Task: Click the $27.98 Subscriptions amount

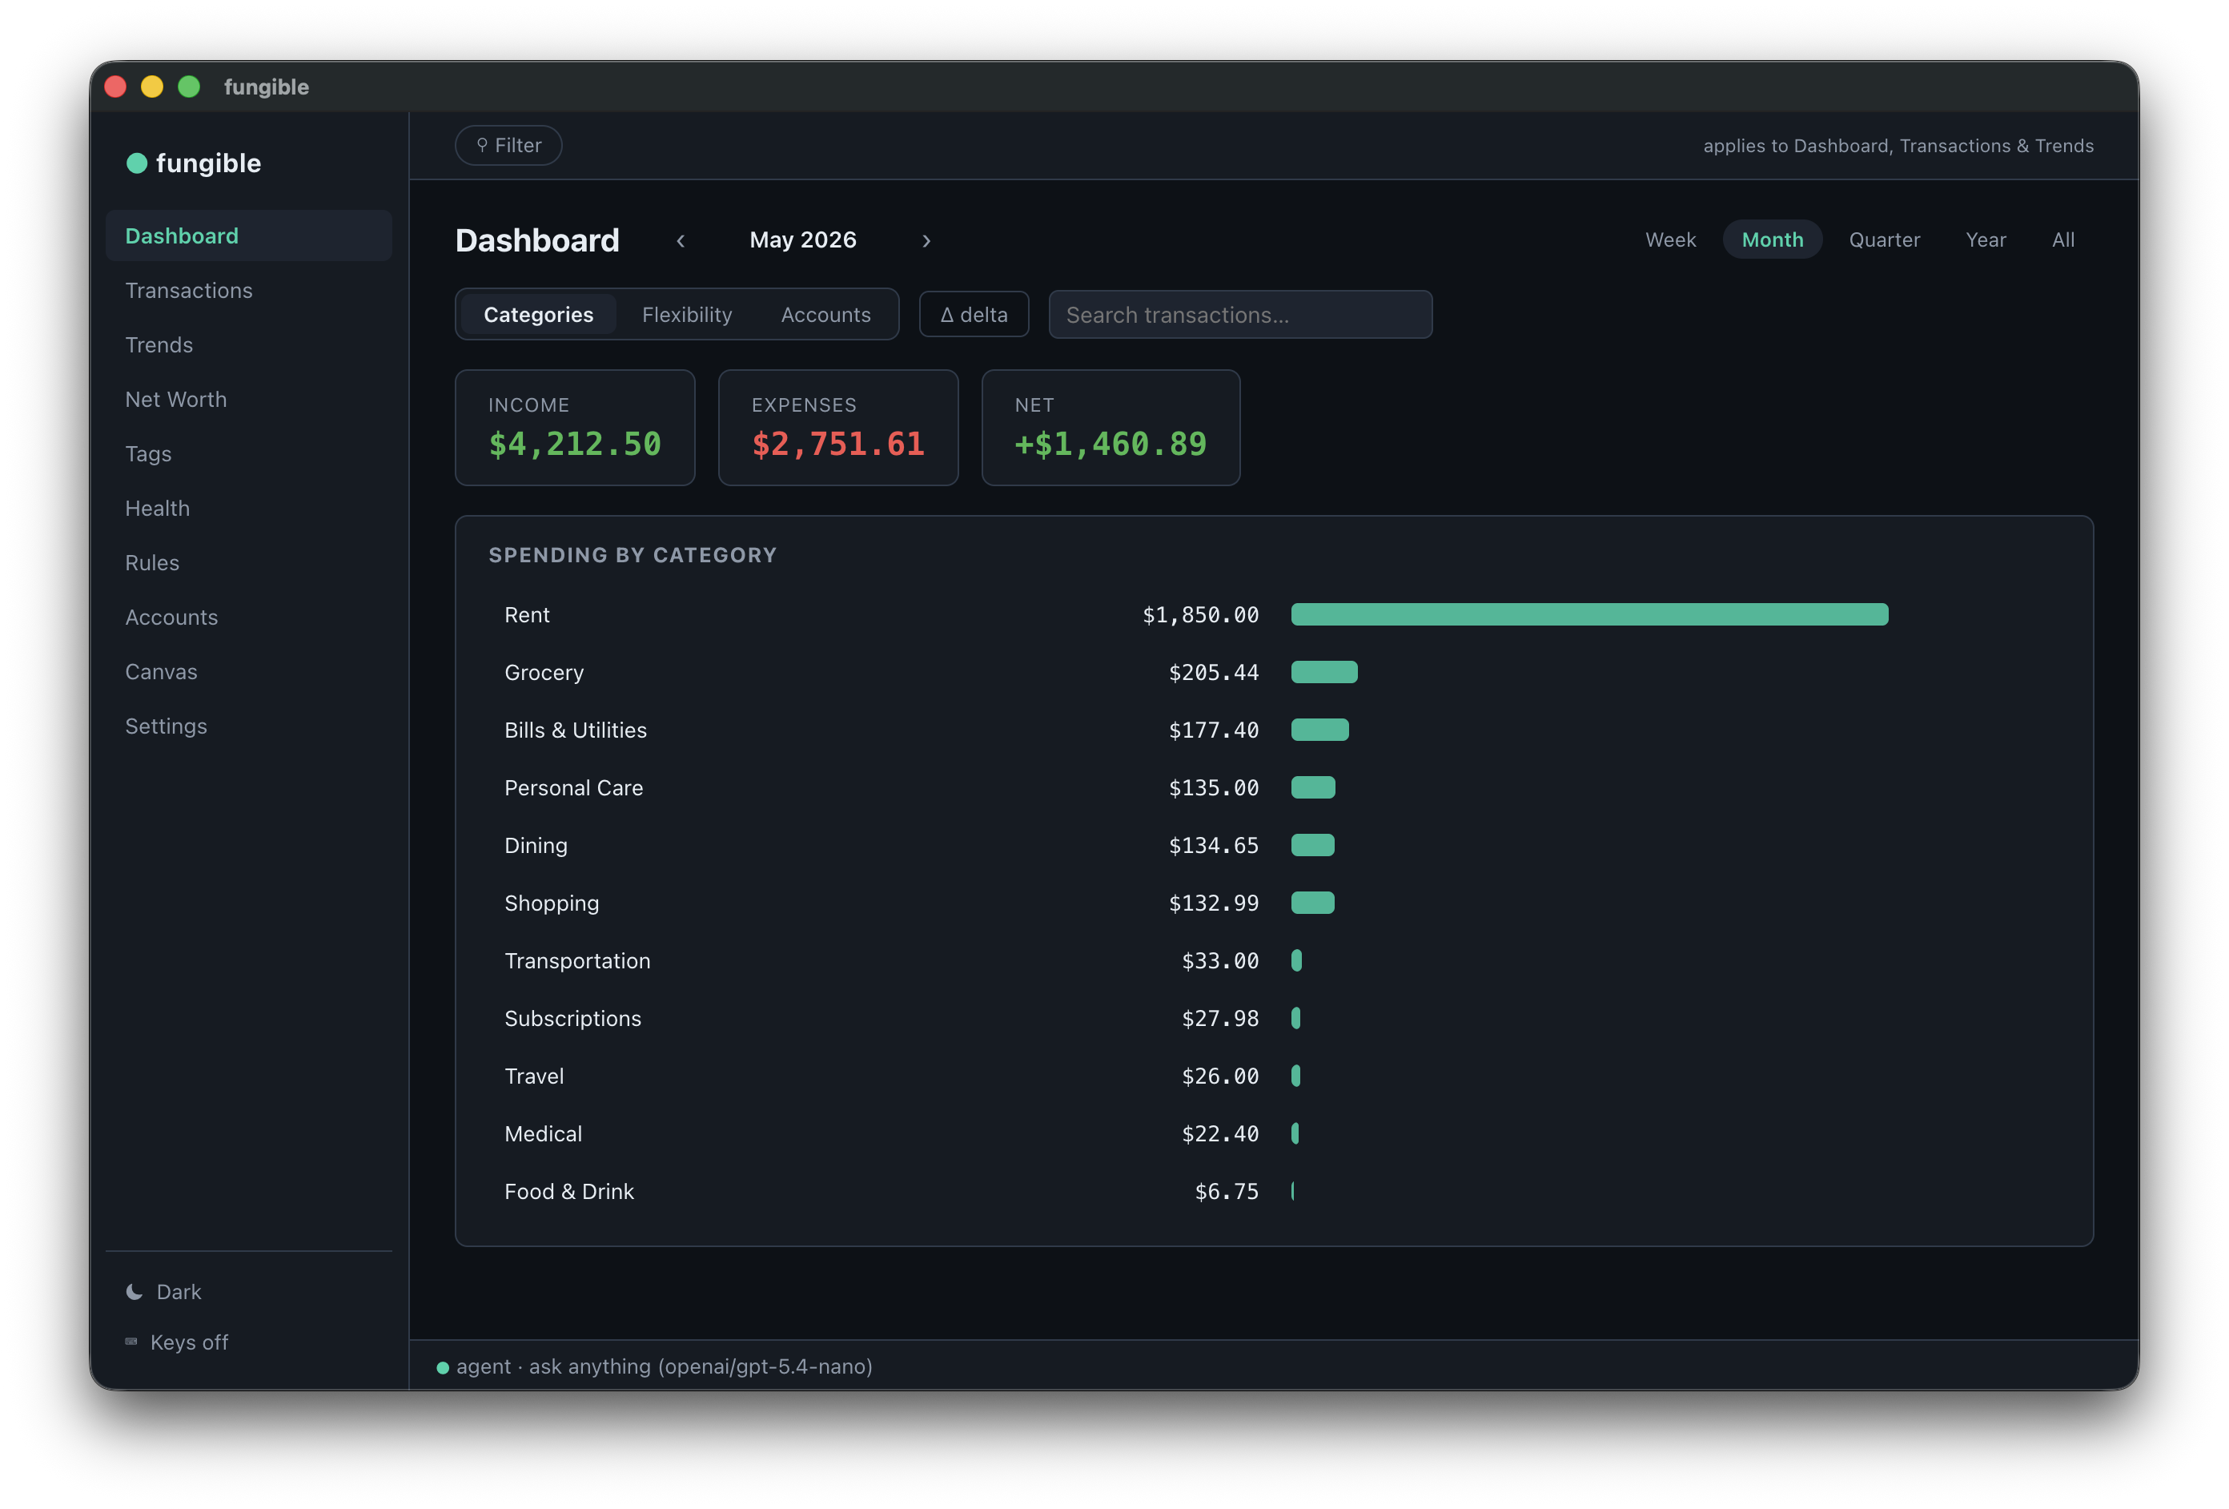Action: point(1220,1018)
